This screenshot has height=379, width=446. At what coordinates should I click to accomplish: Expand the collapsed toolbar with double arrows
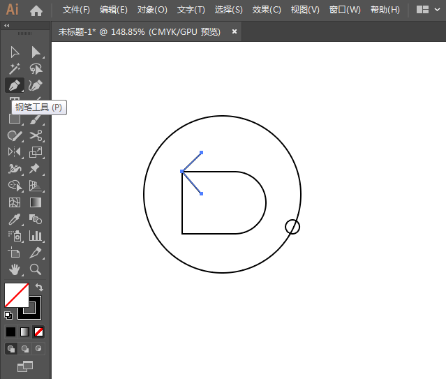pos(7,25)
